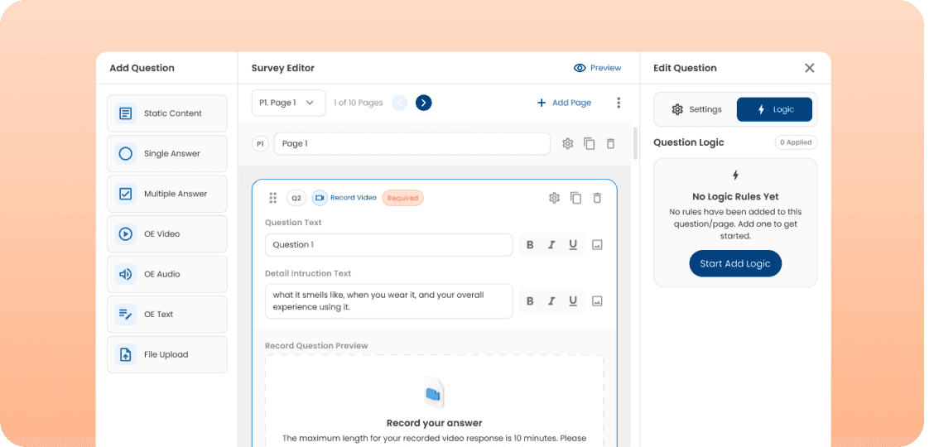The height and width of the screenshot is (447, 934).
Task: Add a Static Content question
Action: click(x=166, y=113)
